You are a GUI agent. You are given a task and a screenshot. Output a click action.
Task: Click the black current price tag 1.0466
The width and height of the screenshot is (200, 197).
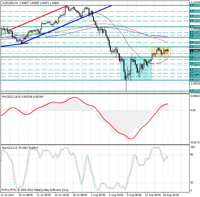(195, 51)
